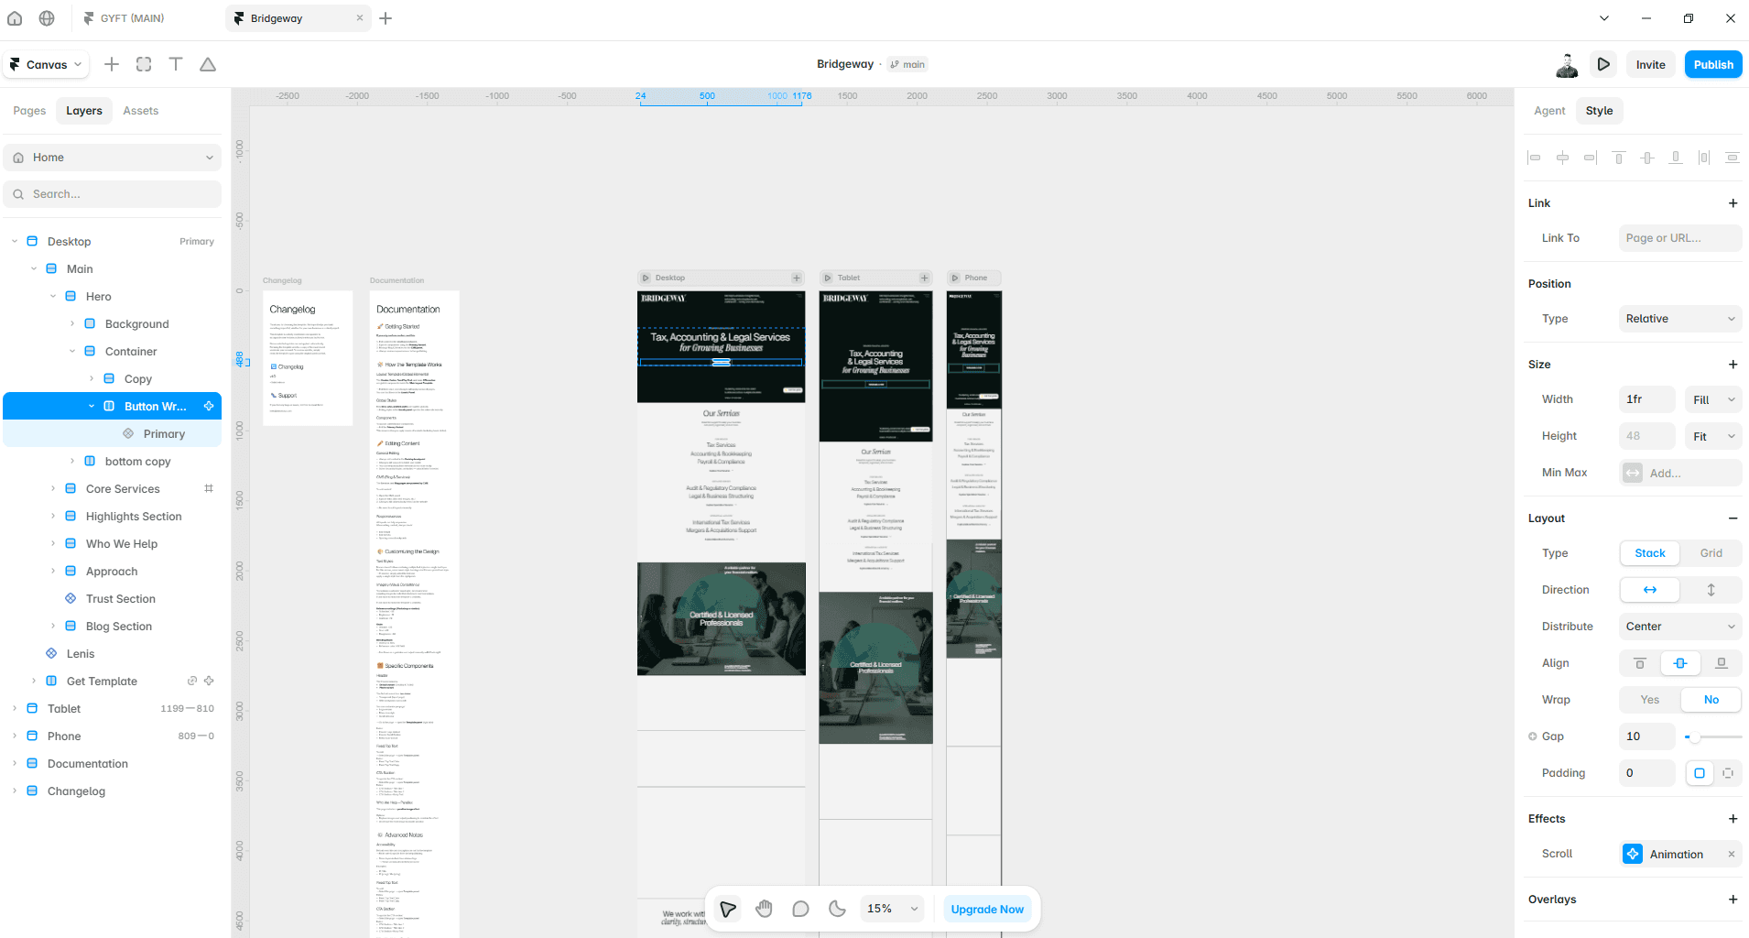Select the comment tool in the bottom bar
The image size is (1749, 938).
point(800,909)
